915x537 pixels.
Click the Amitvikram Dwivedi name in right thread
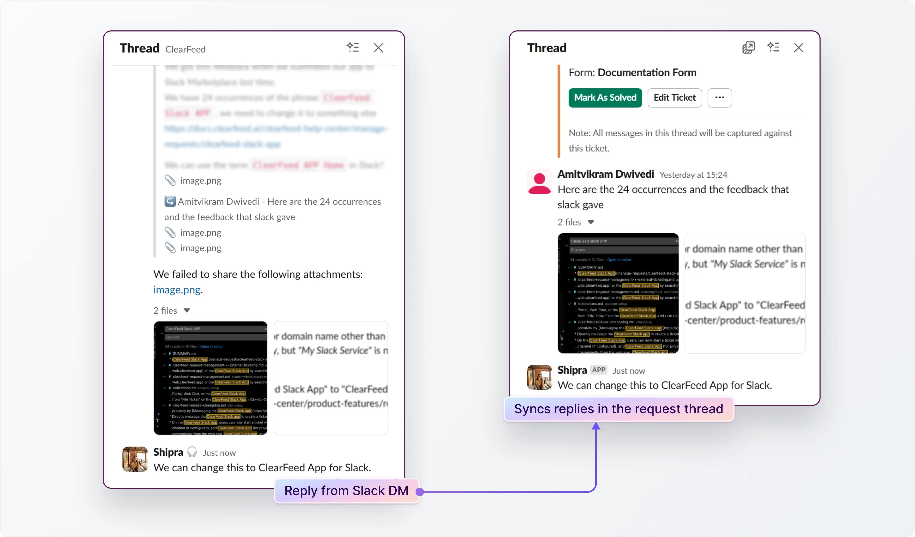606,174
